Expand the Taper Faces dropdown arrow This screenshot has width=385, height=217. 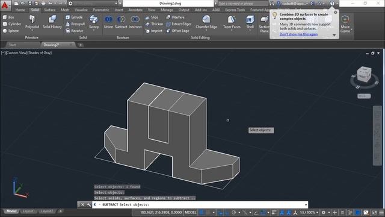232,30
